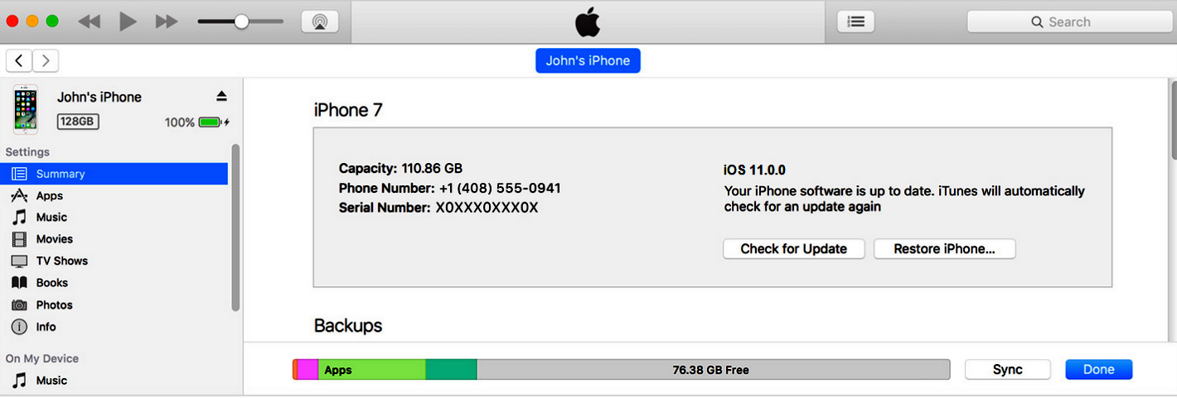Click the sidebar scrollbar

click(x=235, y=228)
